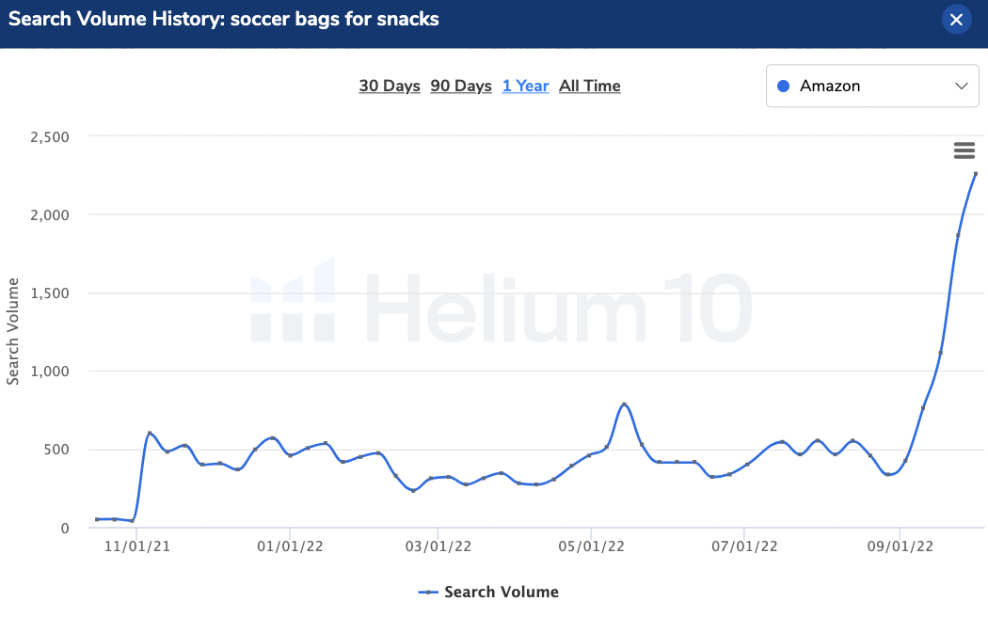Click the highest data point on chart

coord(976,174)
